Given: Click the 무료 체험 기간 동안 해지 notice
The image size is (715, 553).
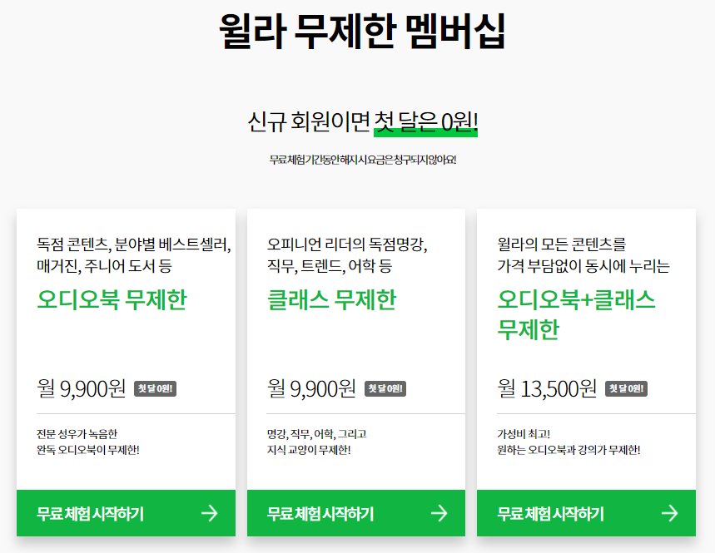Looking at the screenshot, I should click(363, 160).
